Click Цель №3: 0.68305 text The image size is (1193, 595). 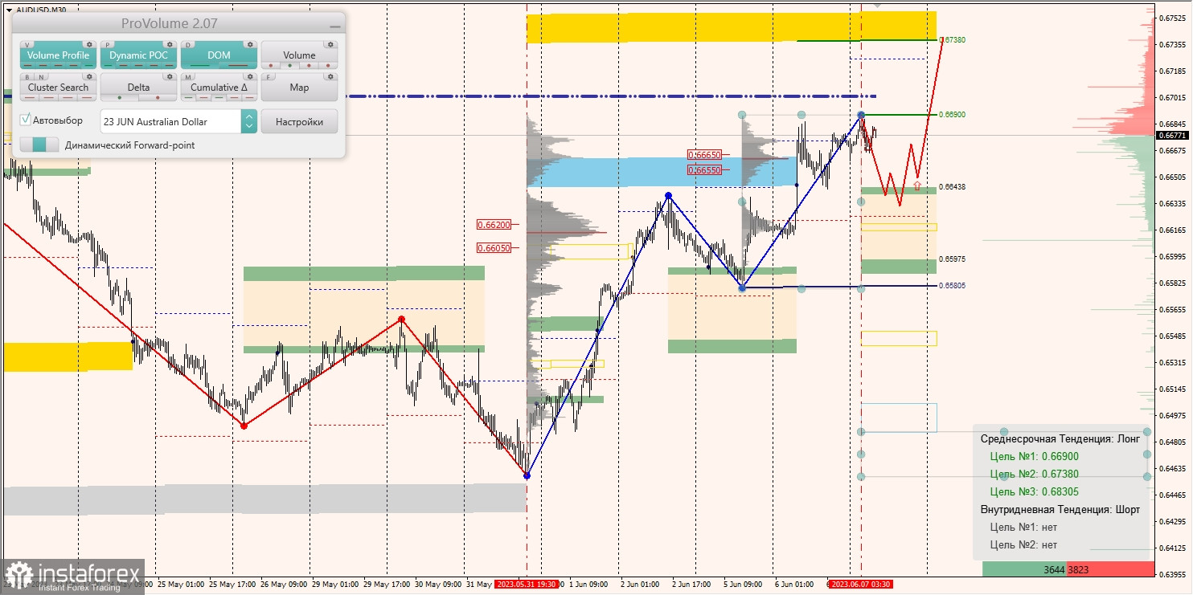(x=1035, y=491)
